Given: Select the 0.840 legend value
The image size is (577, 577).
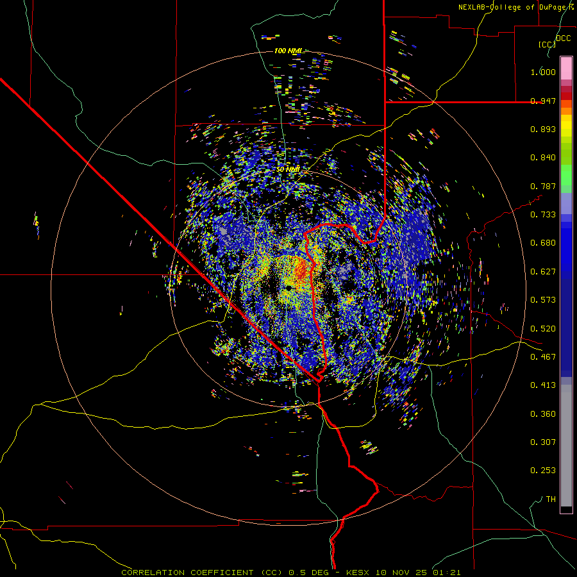Looking at the screenshot, I should (543, 158).
